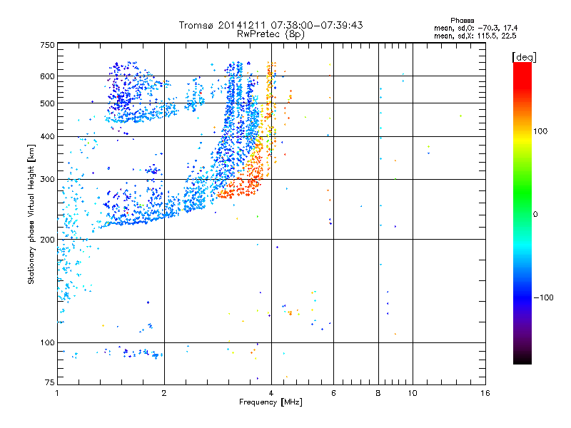Click the 'Stationary phase Virtual Height [km]' axis label
Image resolution: width=571 pixels, height=428 pixels.
(x=31, y=214)
